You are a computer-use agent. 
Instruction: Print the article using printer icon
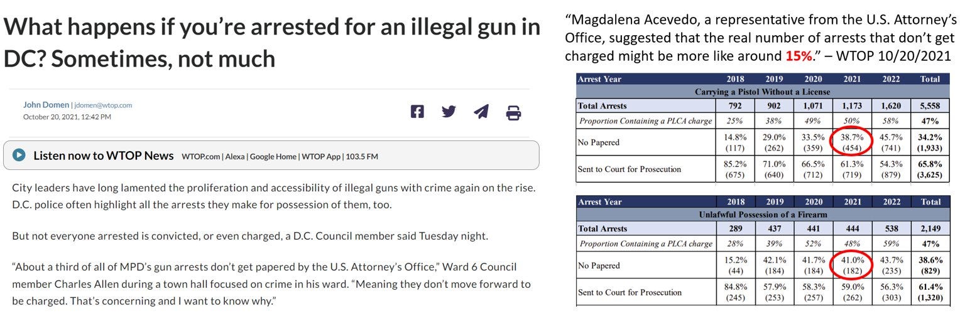tap(514, 113)
